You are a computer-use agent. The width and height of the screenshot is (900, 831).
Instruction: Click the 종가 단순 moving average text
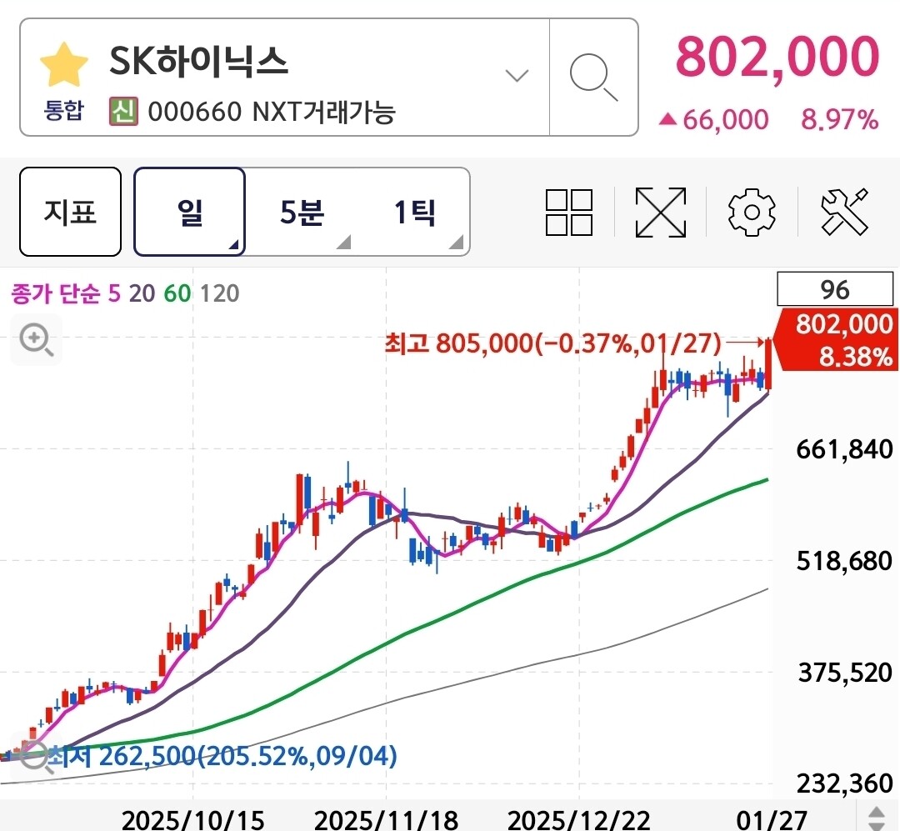pos(56,293)
